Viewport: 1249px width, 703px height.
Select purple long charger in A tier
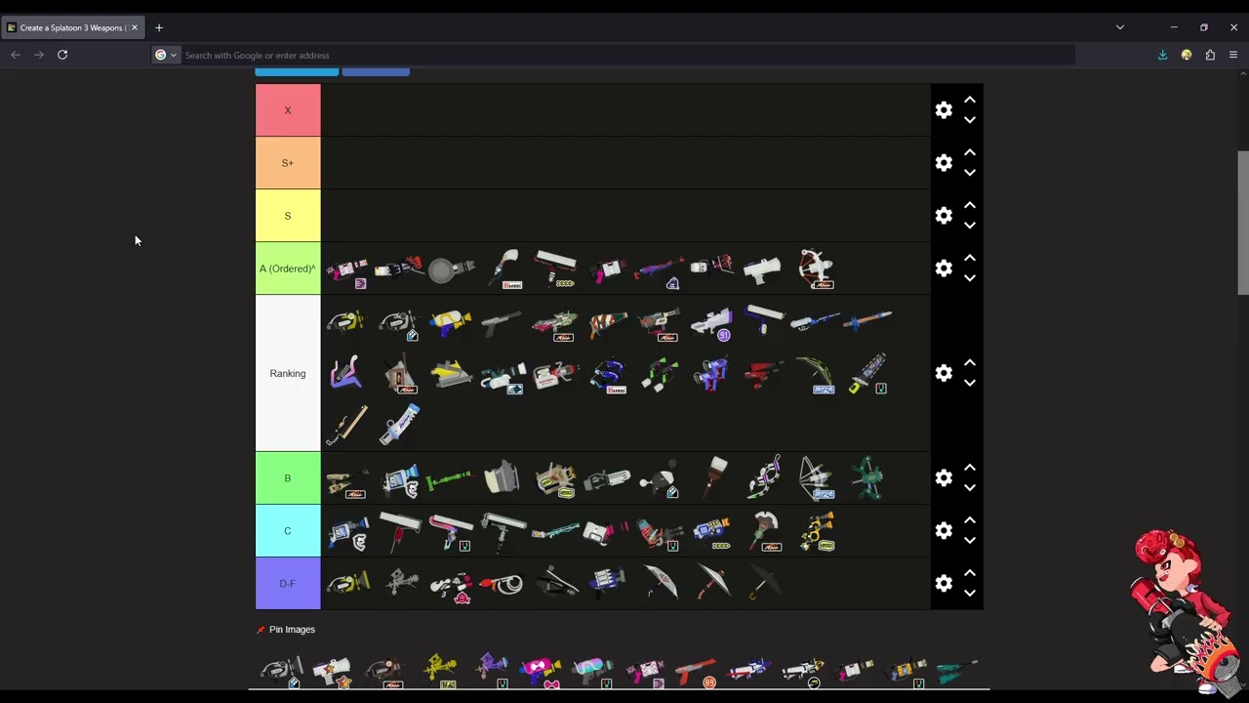(x=659, y=270)
